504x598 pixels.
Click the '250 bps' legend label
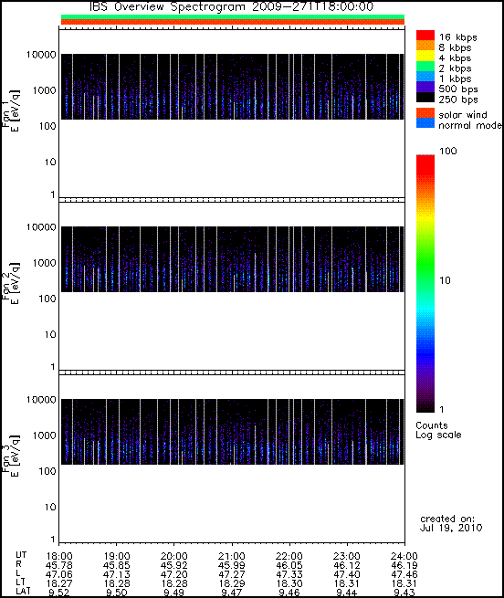point(458,100)
